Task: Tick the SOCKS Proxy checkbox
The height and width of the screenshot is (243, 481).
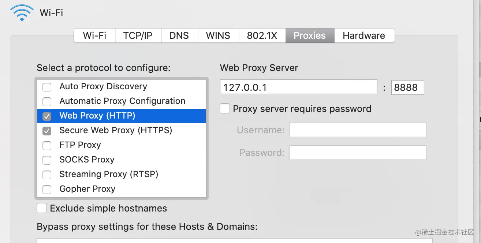Action: 47,160
